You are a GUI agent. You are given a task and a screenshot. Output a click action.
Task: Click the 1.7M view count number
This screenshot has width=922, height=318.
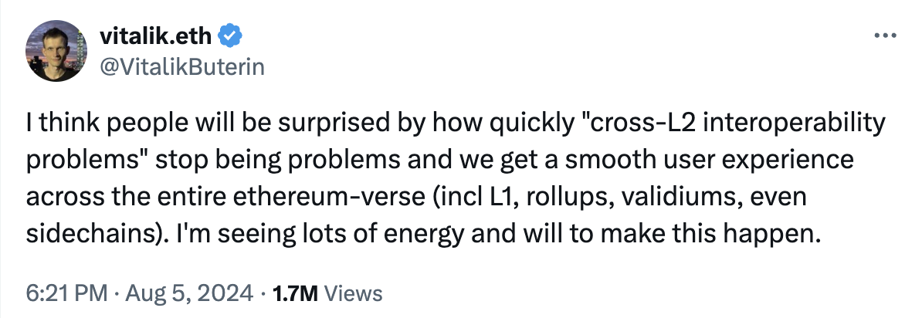click(293, 293)
